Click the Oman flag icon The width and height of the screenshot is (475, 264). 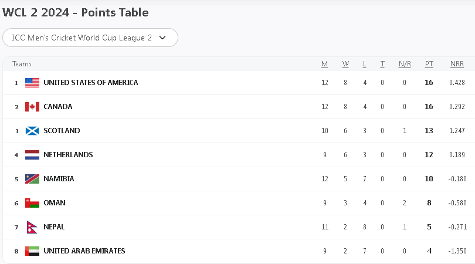click(32, 203)
